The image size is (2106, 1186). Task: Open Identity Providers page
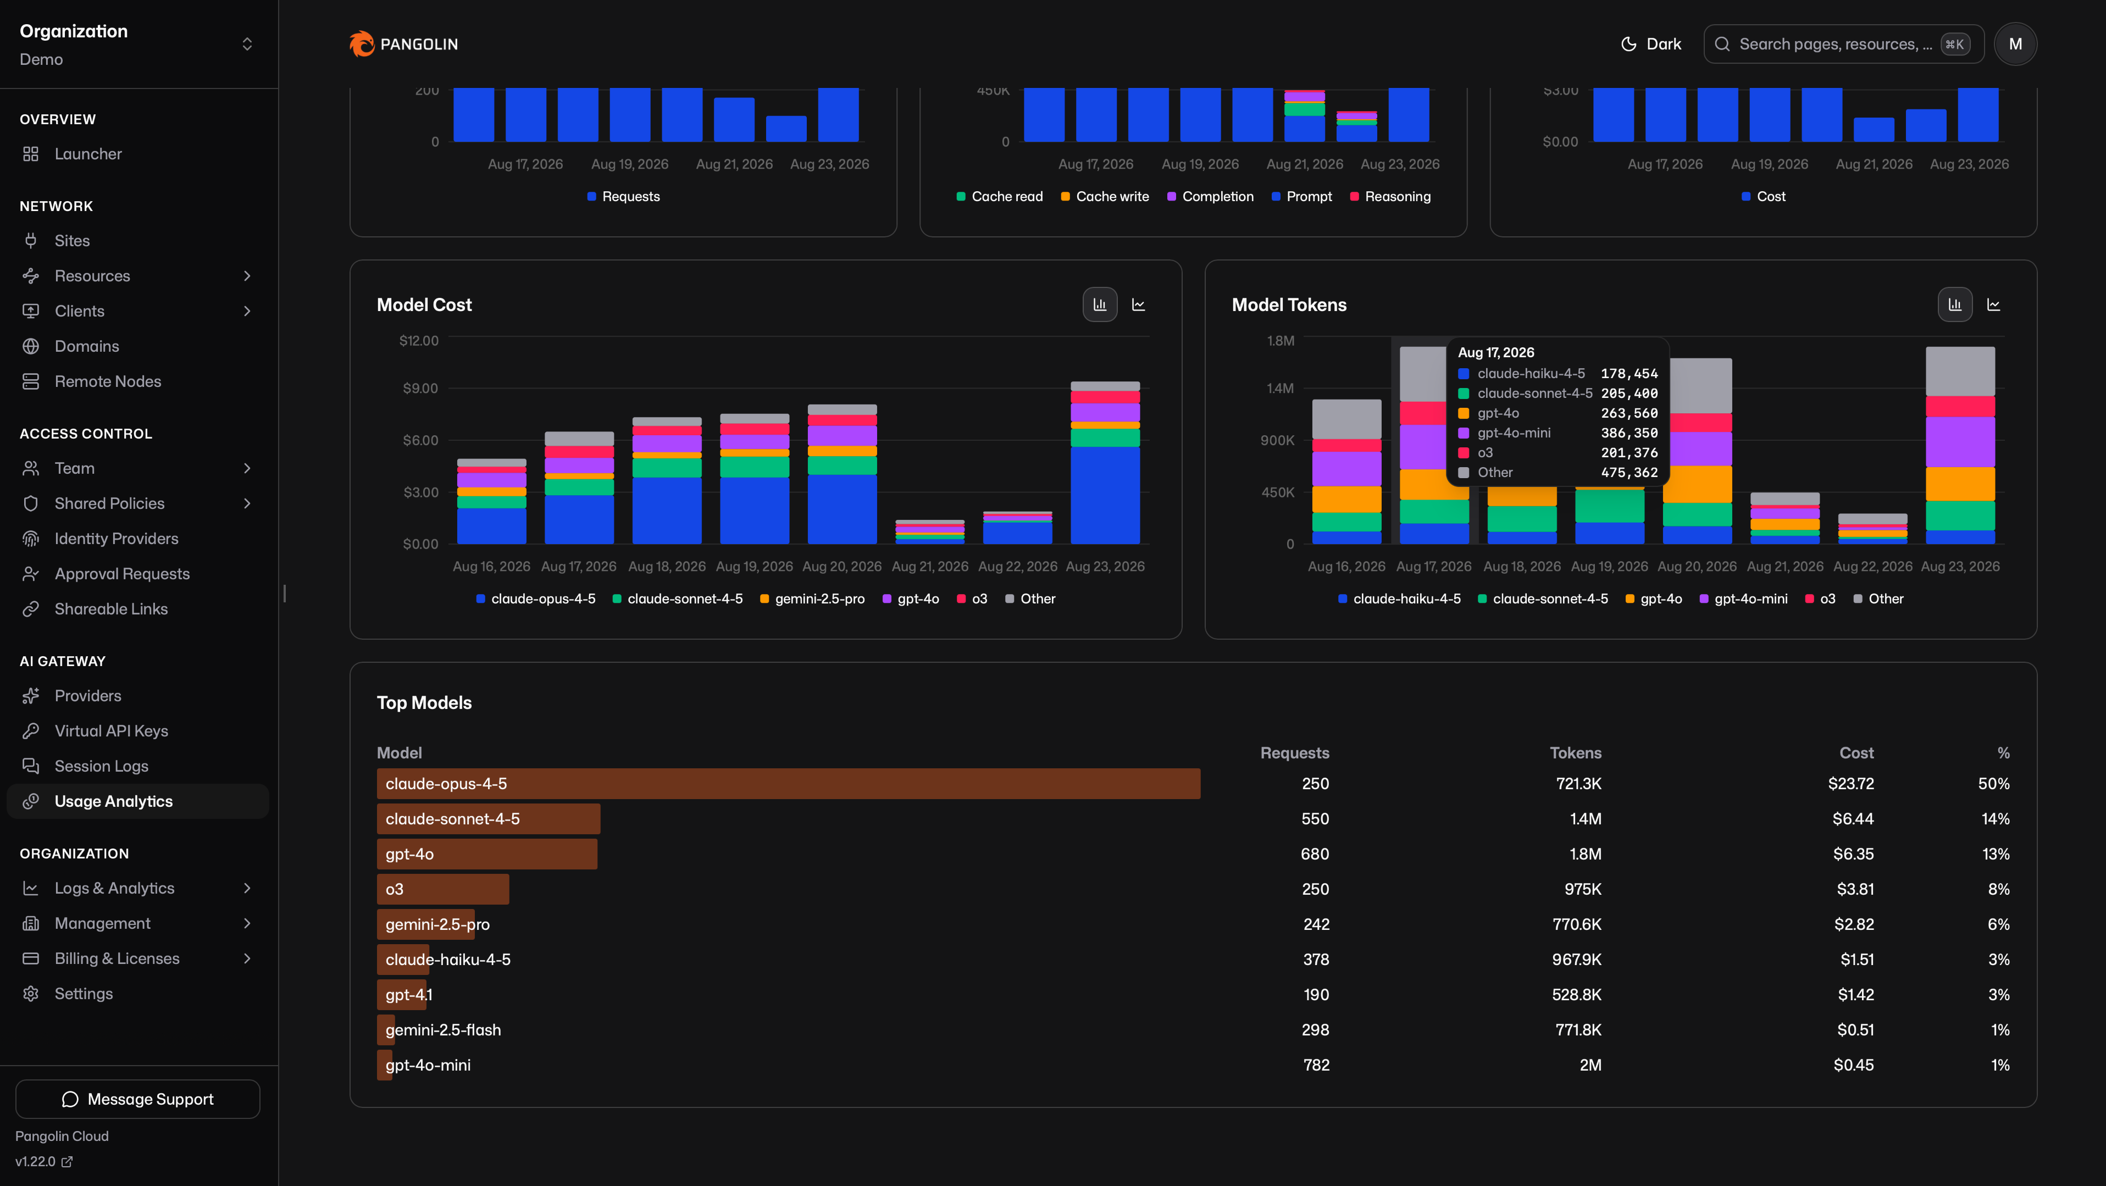tap(137, 538)
